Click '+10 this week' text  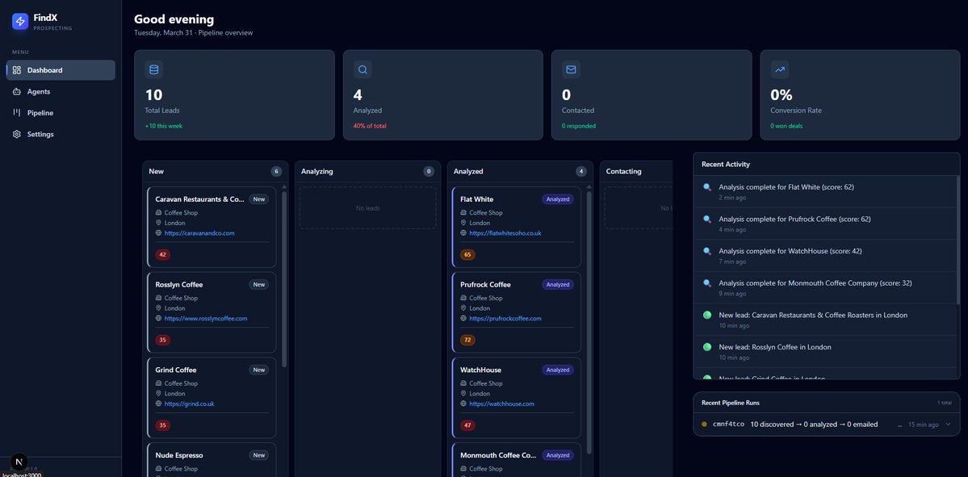tap(164, 126)
